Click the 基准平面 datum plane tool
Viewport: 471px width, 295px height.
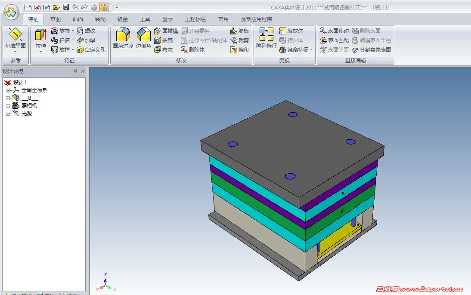(15, 37)
